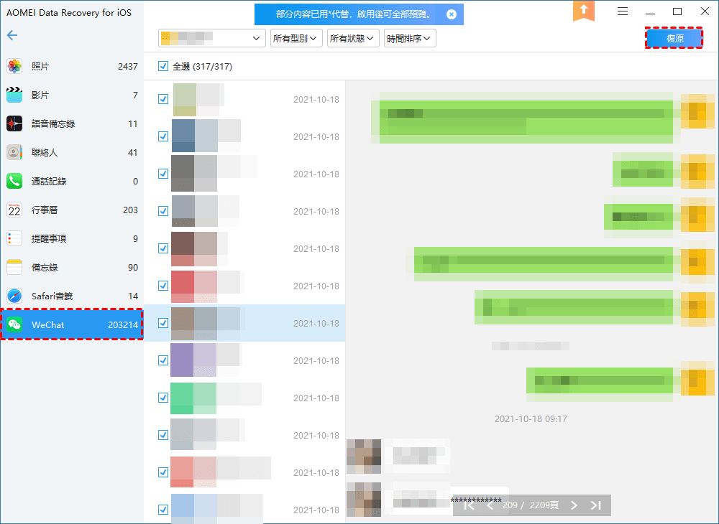Expand the 所有型別 dropdown
719x524 pixels.
point(296,39)
